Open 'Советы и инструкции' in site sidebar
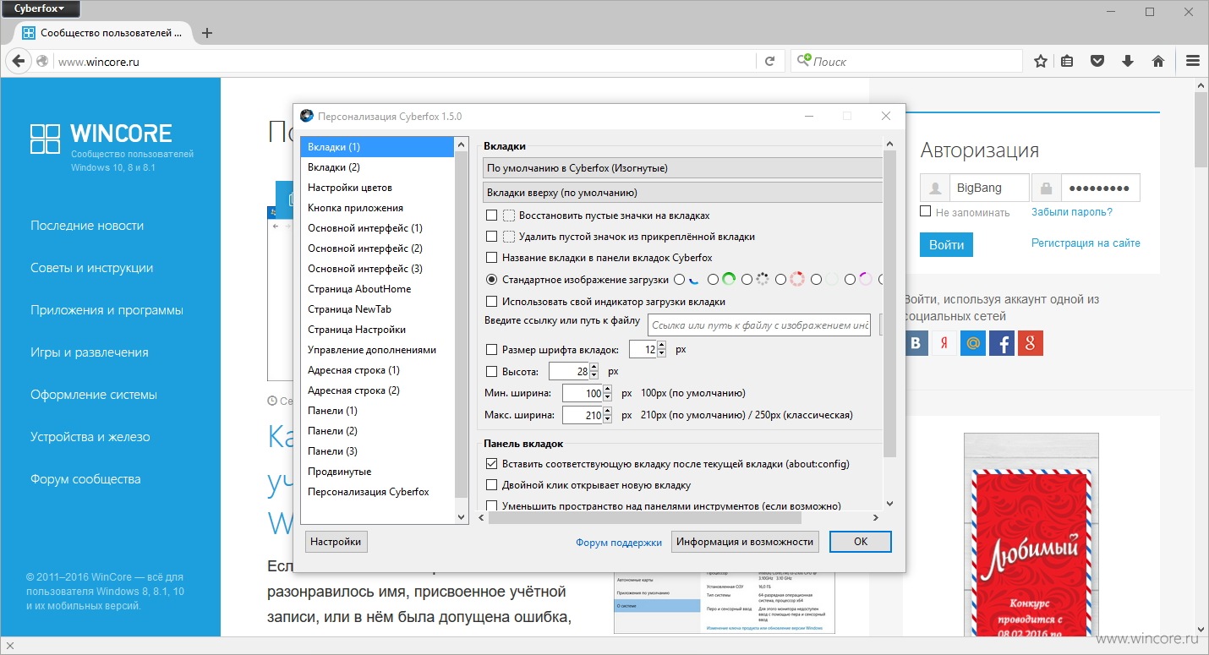The image size is (1209, 655). click(x=91, y=268)
